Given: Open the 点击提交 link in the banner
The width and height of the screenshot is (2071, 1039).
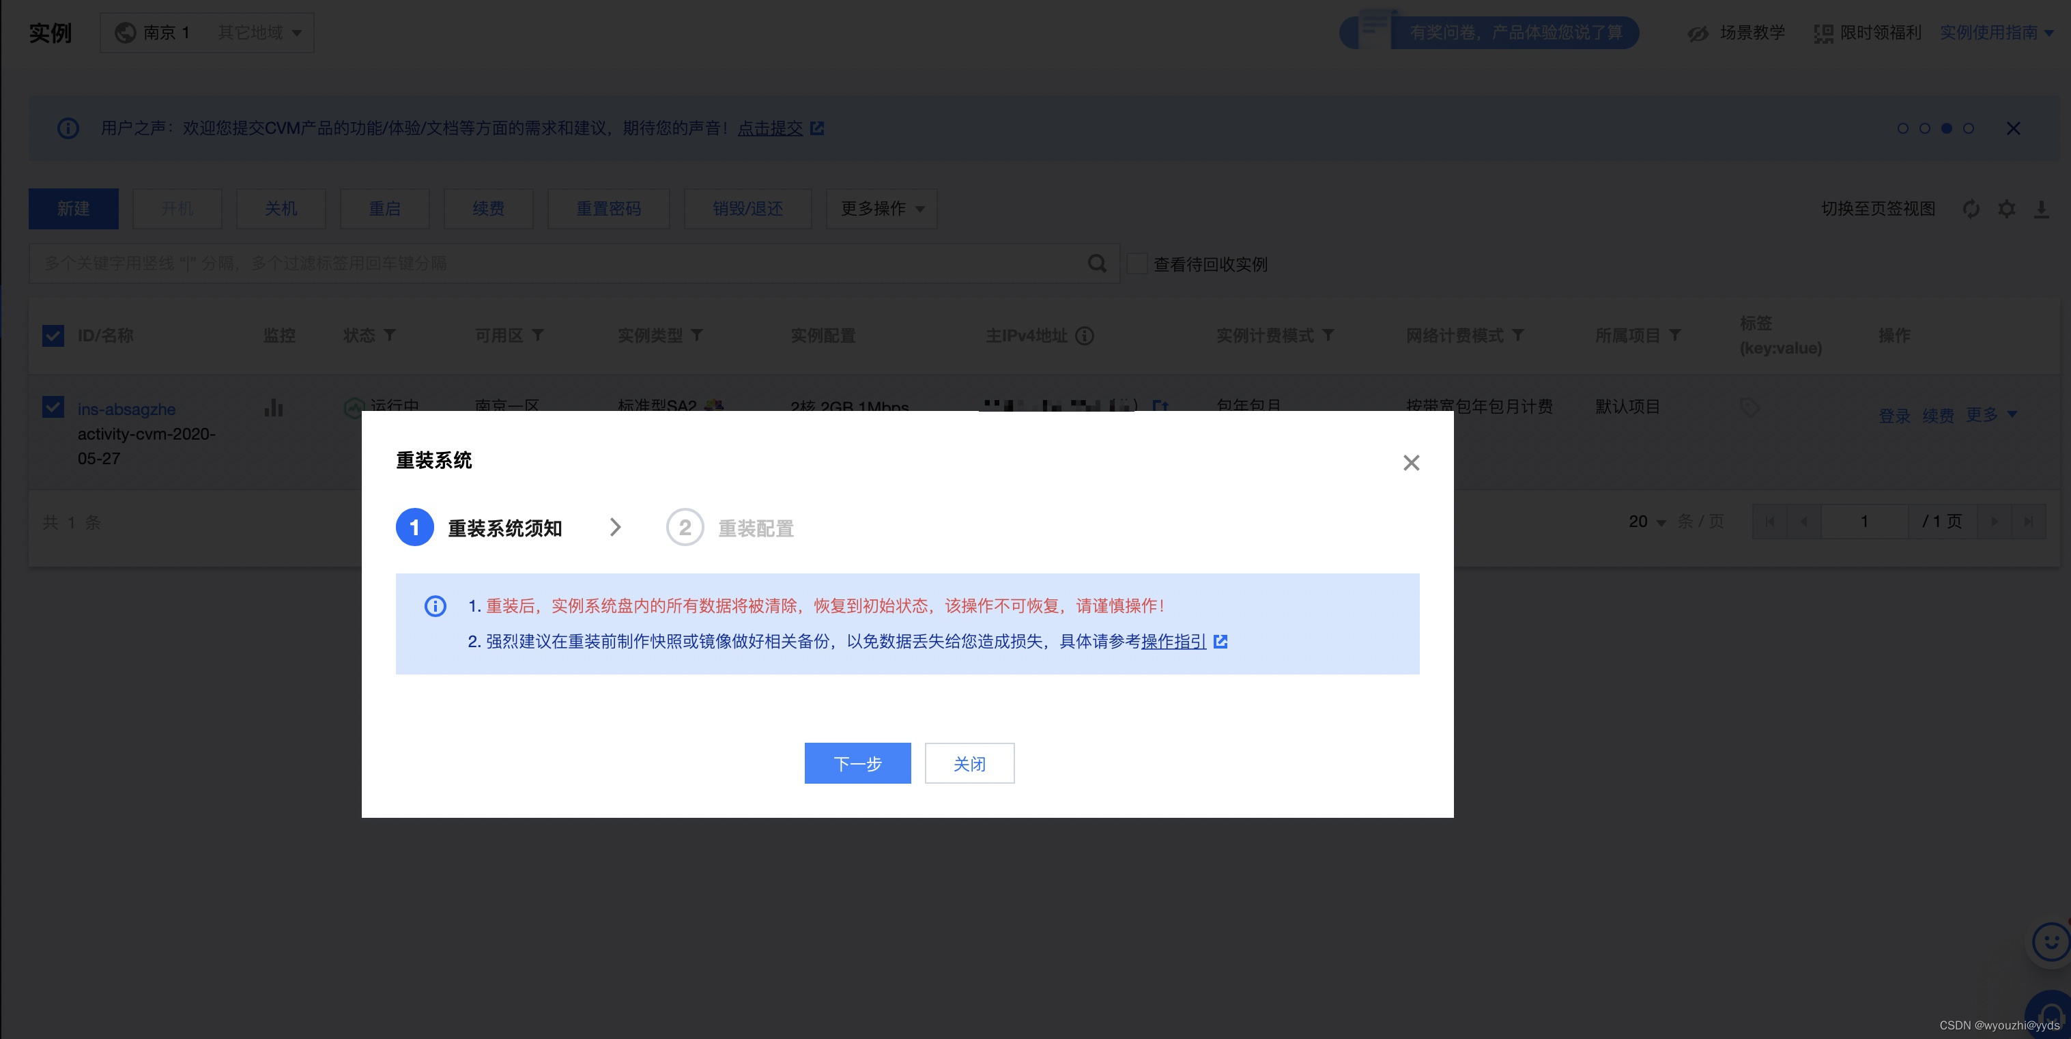Looking at the screenshot, I should [770, 128].
